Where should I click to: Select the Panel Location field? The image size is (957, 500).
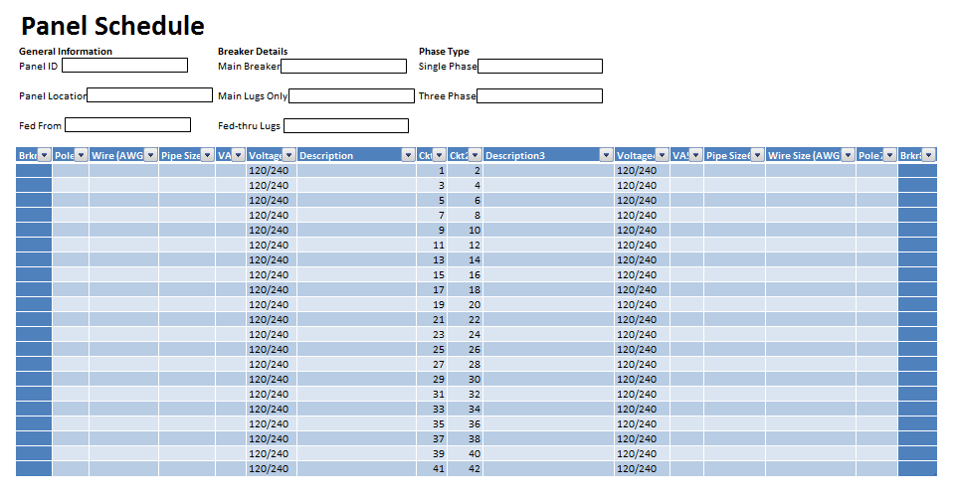tap(150, 95)
